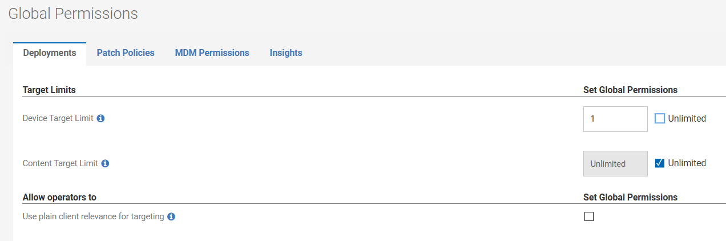The height and width of the screenshot is (241, 726).
Task: Select the Deployments tab
Action: pyautogui.click(x=50, y=53)
